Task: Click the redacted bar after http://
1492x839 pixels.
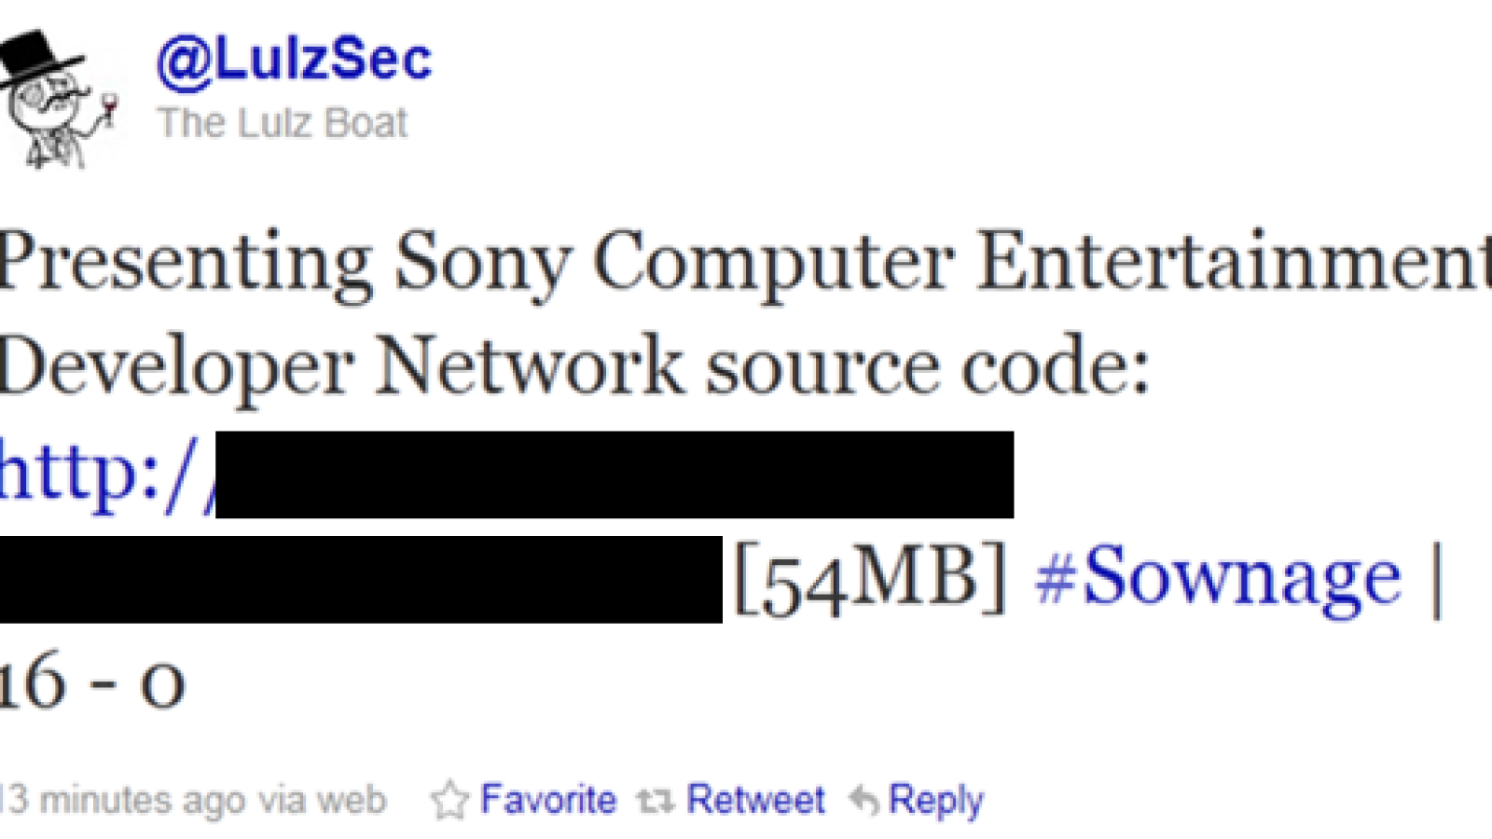Action: (615, 475)
